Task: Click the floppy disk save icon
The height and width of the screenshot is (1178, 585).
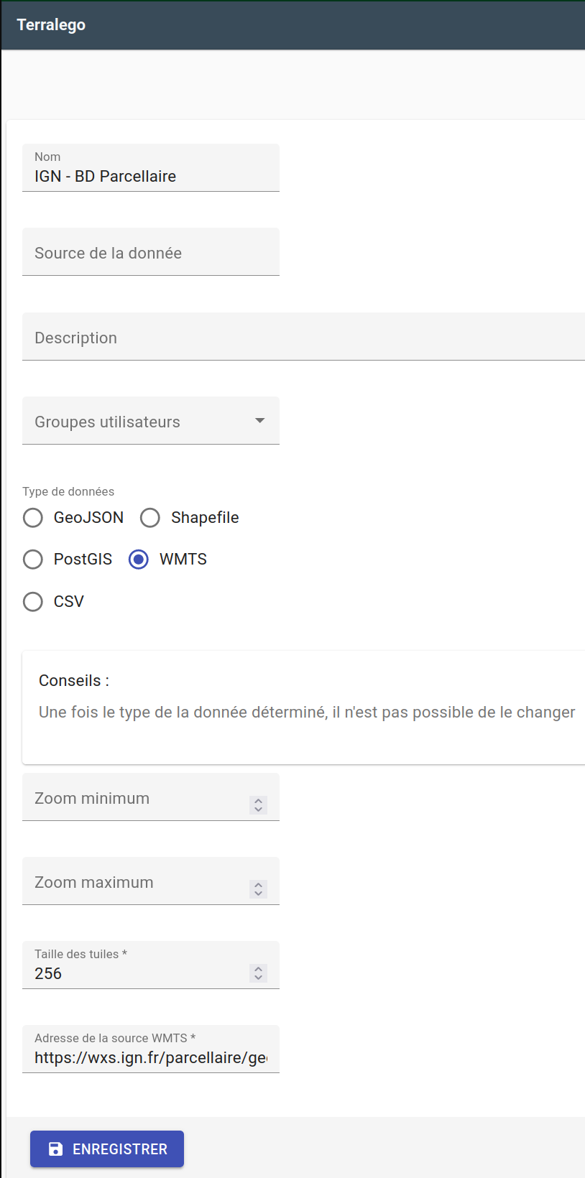Action: tap(55, 1149)
